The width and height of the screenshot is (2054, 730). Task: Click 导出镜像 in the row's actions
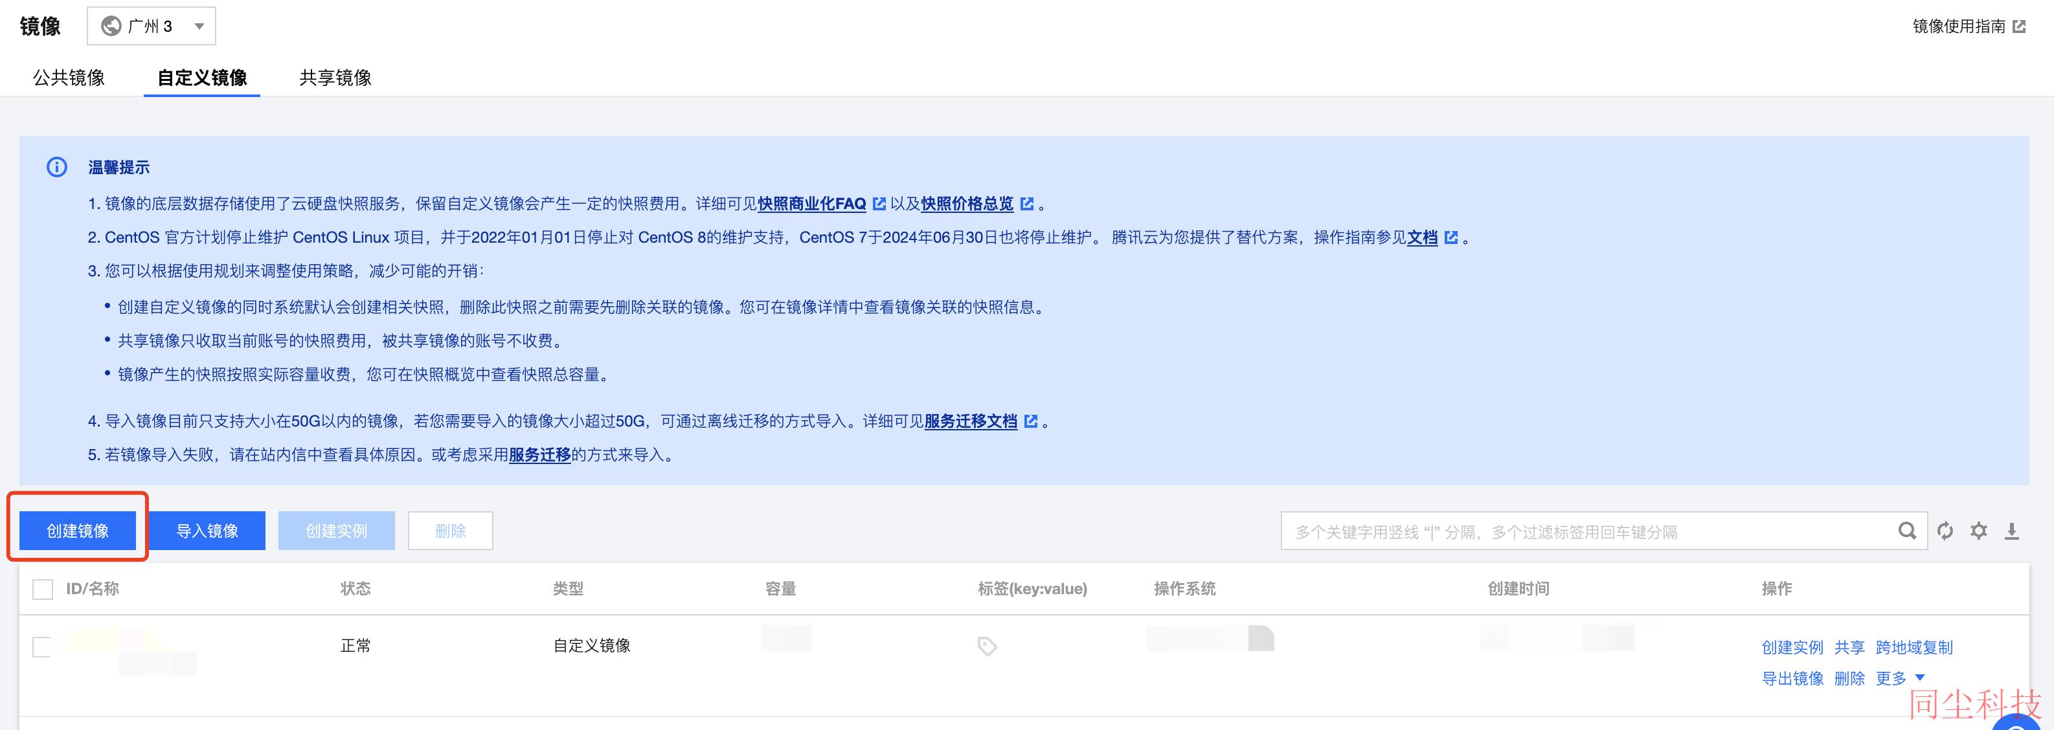tap(1792, 679)
